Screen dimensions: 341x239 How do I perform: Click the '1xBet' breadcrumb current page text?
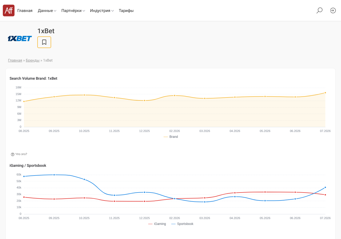point(48,60)
